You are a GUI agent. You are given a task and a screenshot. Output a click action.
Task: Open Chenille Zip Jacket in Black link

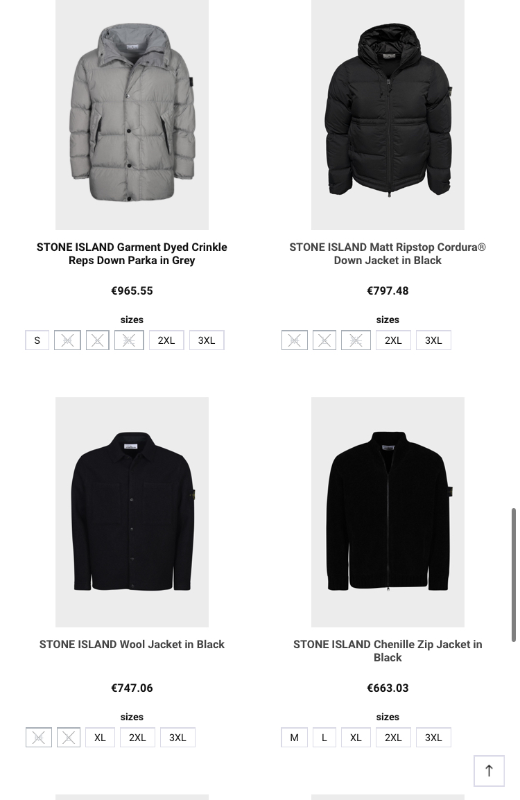388,651
